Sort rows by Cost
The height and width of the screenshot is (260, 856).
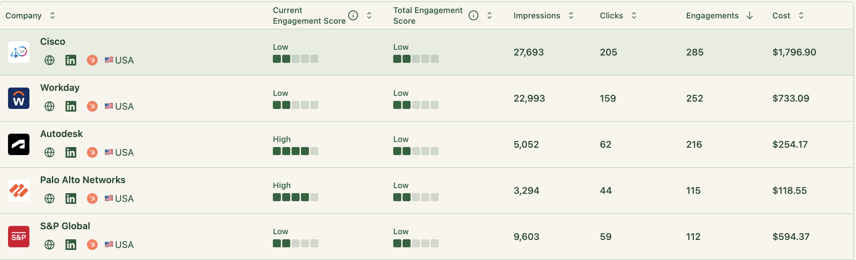801,15
